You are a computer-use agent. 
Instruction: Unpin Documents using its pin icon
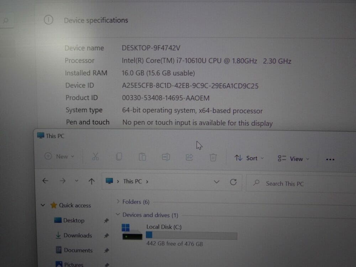tap(106, 250)
